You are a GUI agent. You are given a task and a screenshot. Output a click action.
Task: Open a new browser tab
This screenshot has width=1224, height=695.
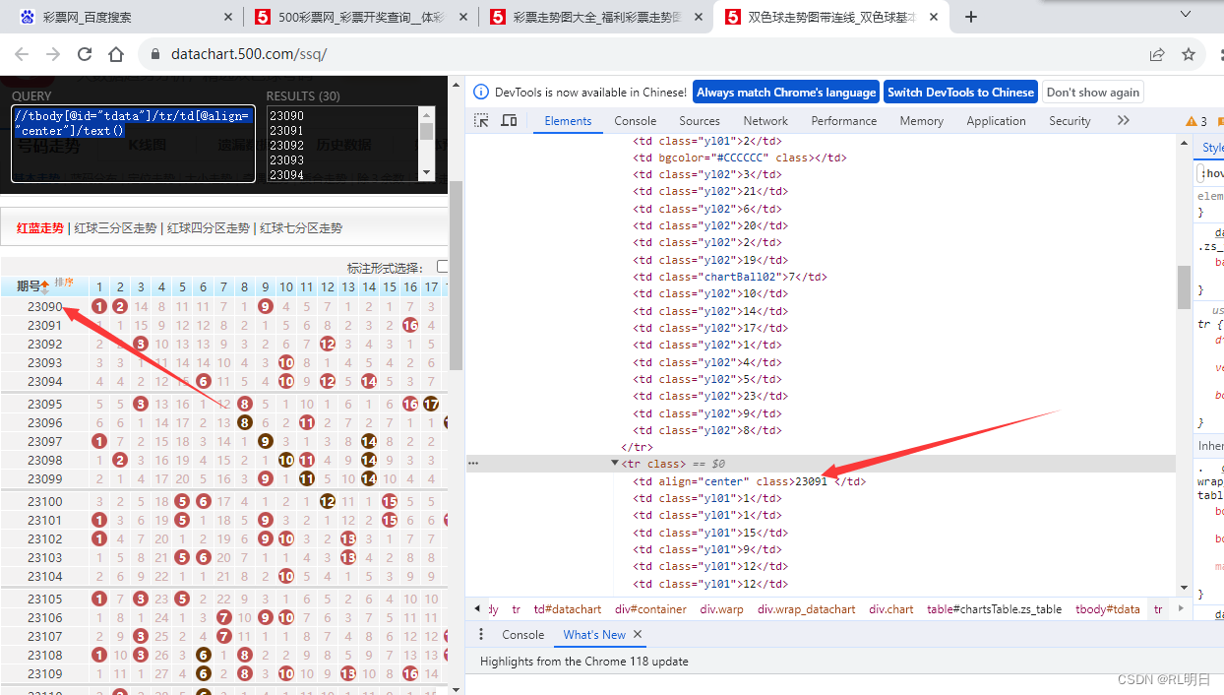(971, 17)
